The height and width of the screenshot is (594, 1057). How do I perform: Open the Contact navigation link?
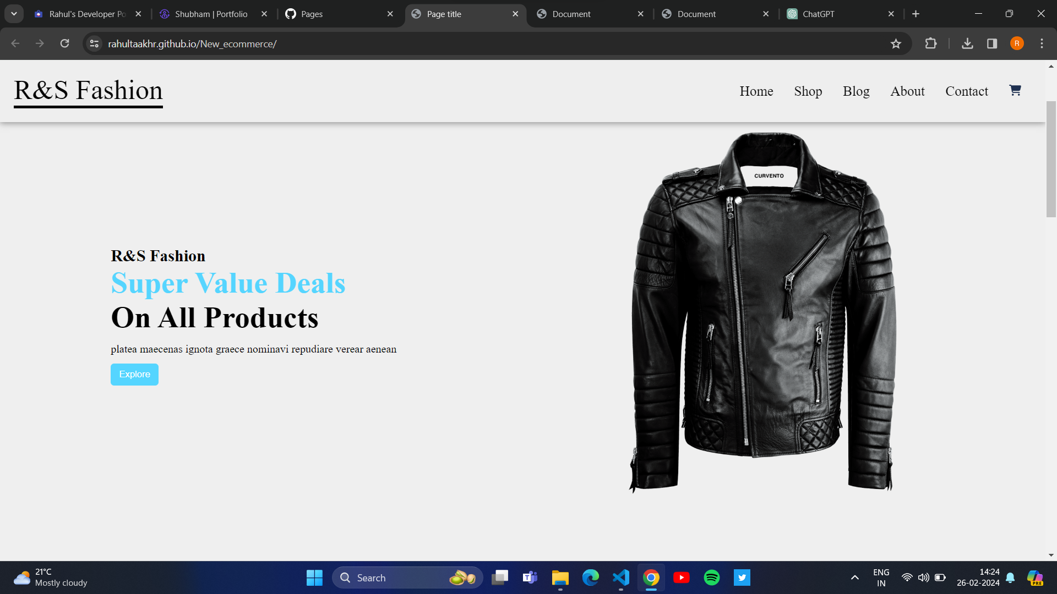(967, 91)
